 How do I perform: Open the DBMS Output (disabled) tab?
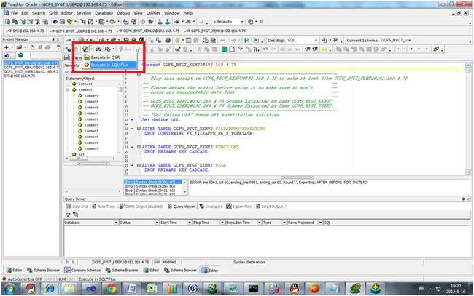tap(141, 207)
